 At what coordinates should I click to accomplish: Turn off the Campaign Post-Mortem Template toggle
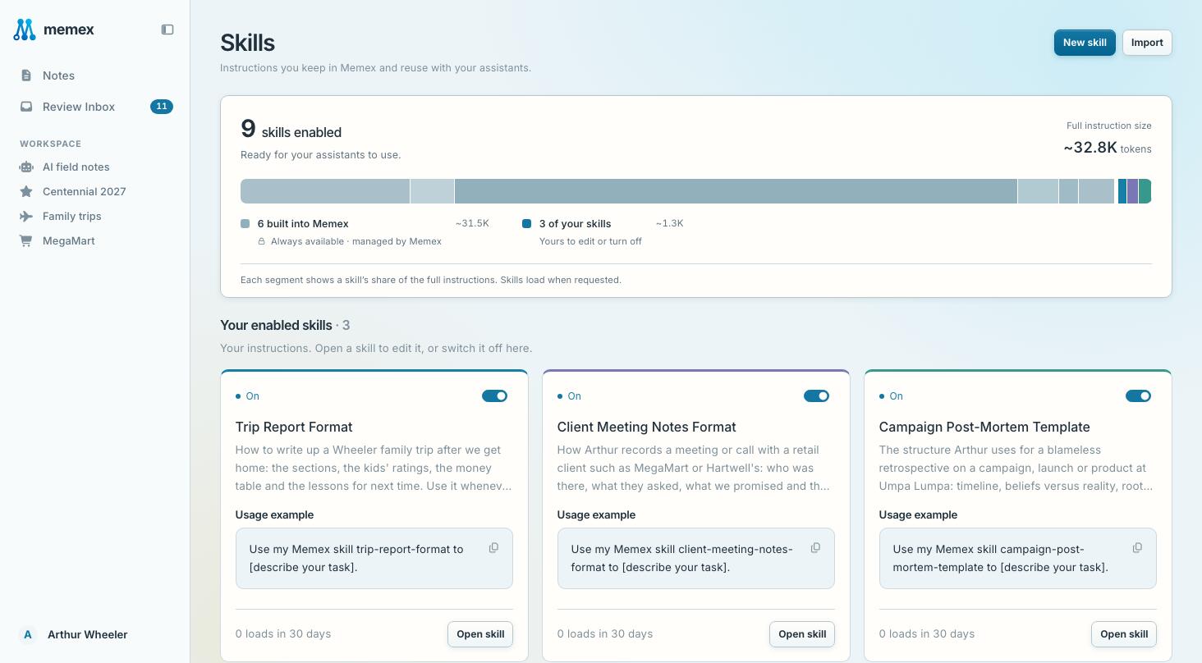tap(1139, 396)
